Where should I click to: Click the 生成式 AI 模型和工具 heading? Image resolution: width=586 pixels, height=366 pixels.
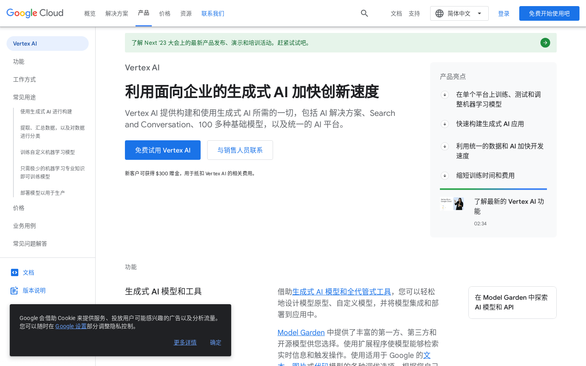163,291
